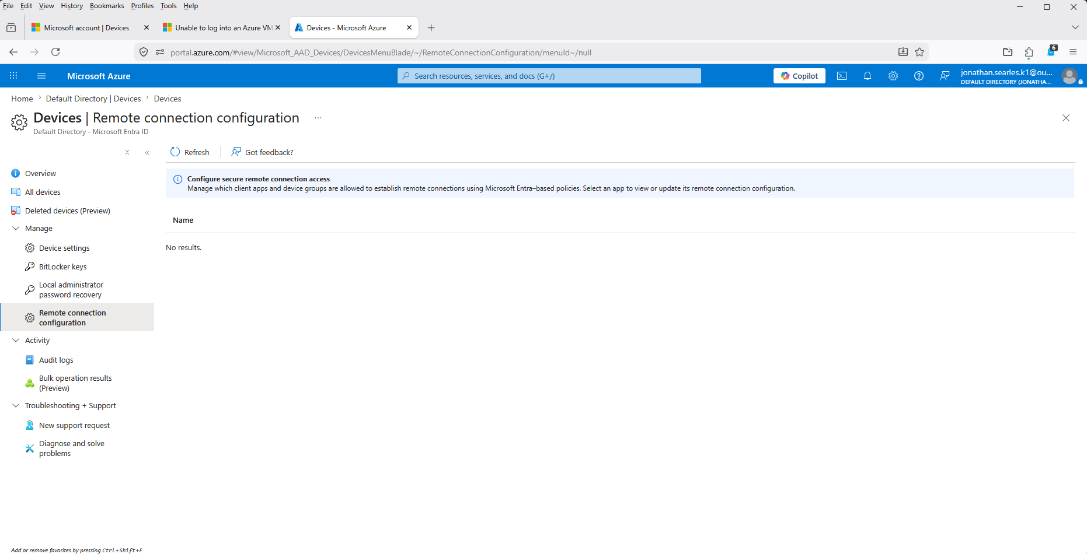Collapse the Manage section
Image resolution: width=1087 pixels, height=554 pixels.
[16, 228]
